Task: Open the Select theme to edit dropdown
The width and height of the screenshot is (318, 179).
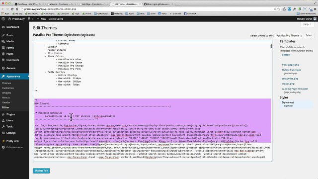Action: 289,35
